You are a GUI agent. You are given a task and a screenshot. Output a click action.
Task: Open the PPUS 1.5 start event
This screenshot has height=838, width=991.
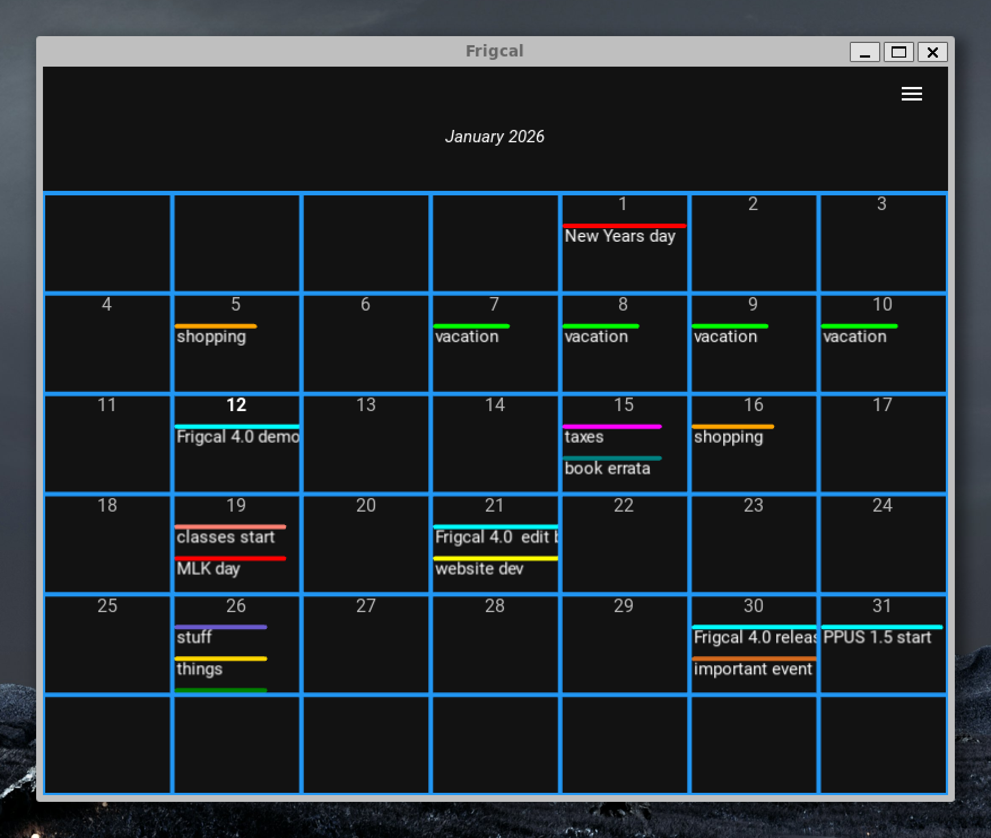pyautogui.click(x=877, y=638)
